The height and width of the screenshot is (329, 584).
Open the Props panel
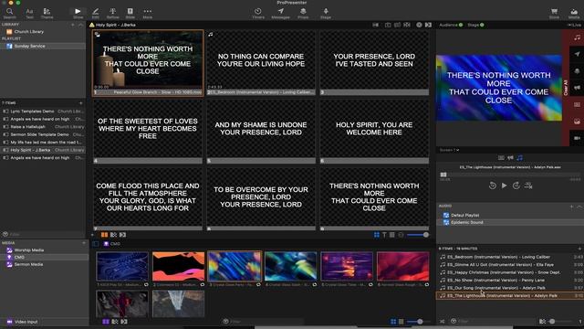(303, 13)
